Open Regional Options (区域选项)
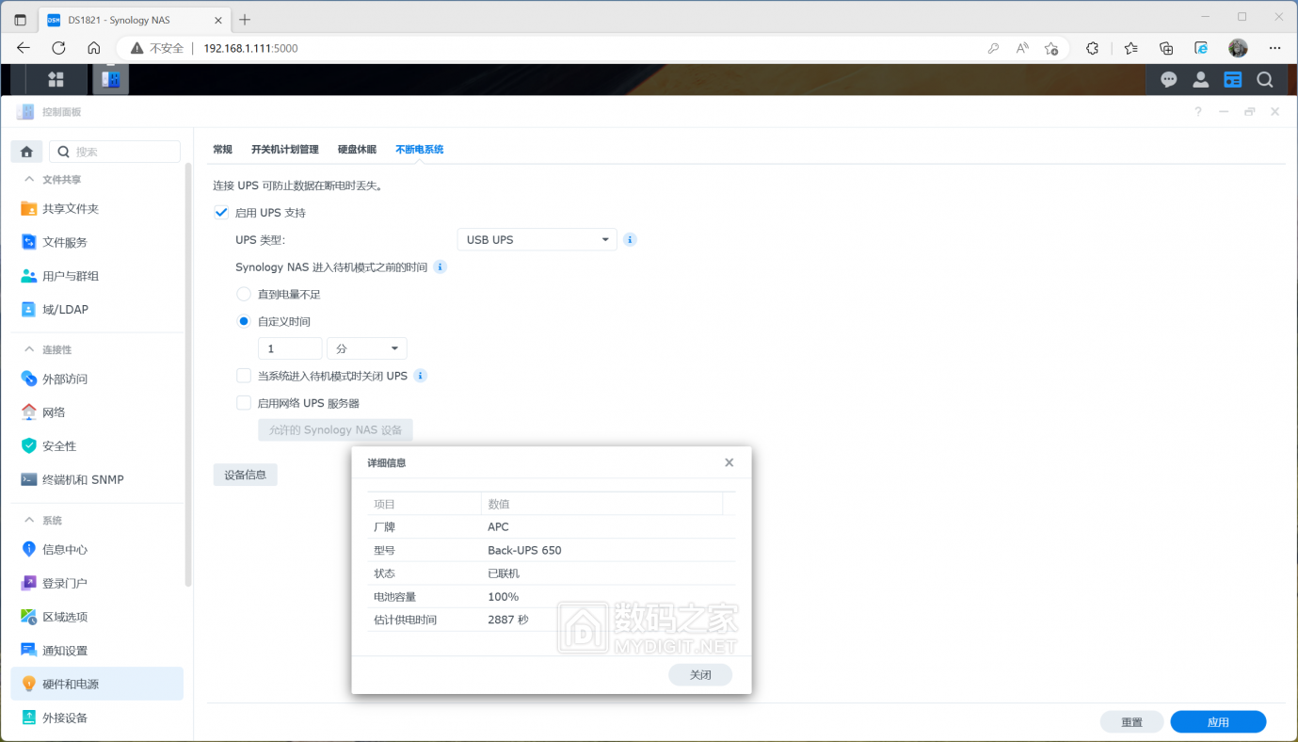The image size is (1298, 742). point(97,617)
